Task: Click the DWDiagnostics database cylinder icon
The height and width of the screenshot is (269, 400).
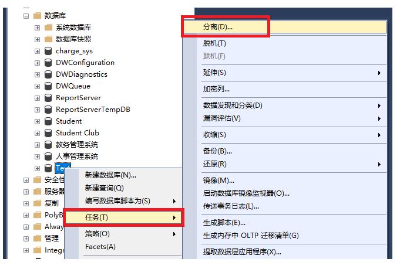Action: [x=48, y=74]
